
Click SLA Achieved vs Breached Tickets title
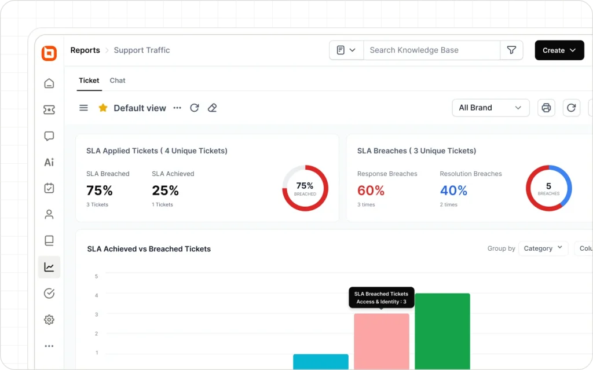click(149, 248)
